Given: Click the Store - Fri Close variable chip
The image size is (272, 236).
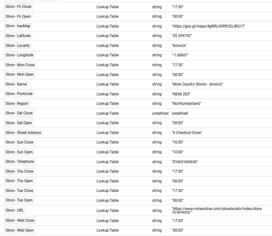Looking at the screenshot, I should click(x=19, y=7).
